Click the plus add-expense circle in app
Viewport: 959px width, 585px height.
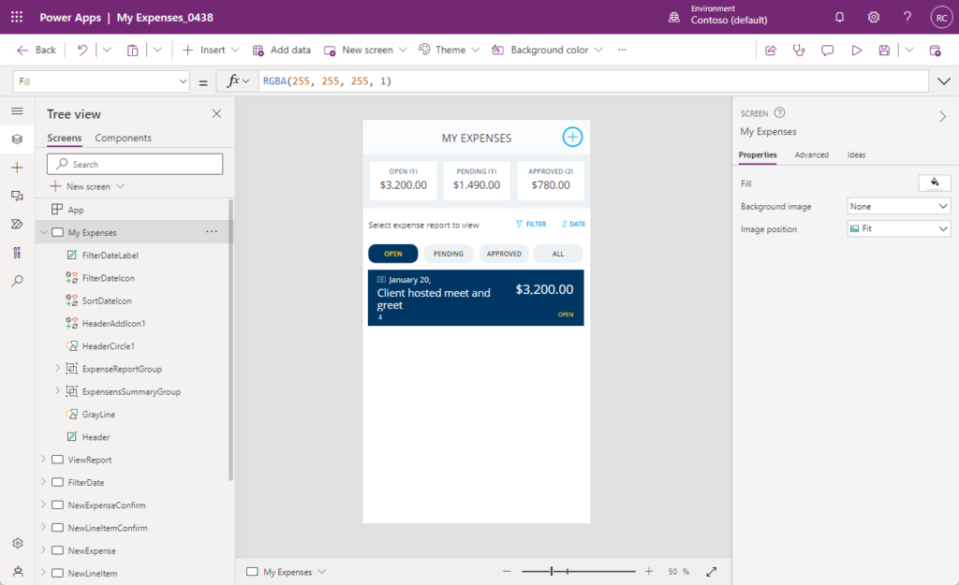[x=572, y=137]
